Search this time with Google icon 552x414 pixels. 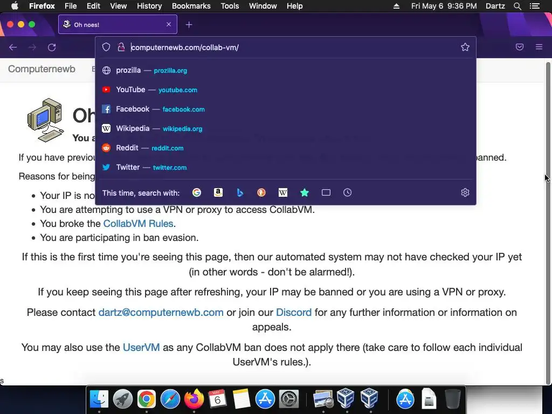[197, 192]
